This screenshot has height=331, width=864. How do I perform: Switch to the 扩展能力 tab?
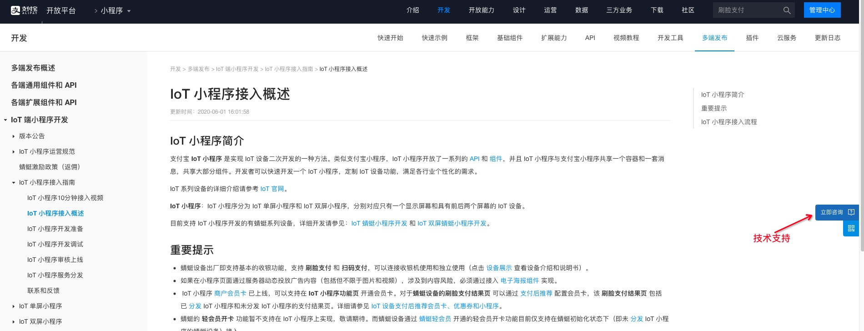pyautogui.click(x=554, y=38)
